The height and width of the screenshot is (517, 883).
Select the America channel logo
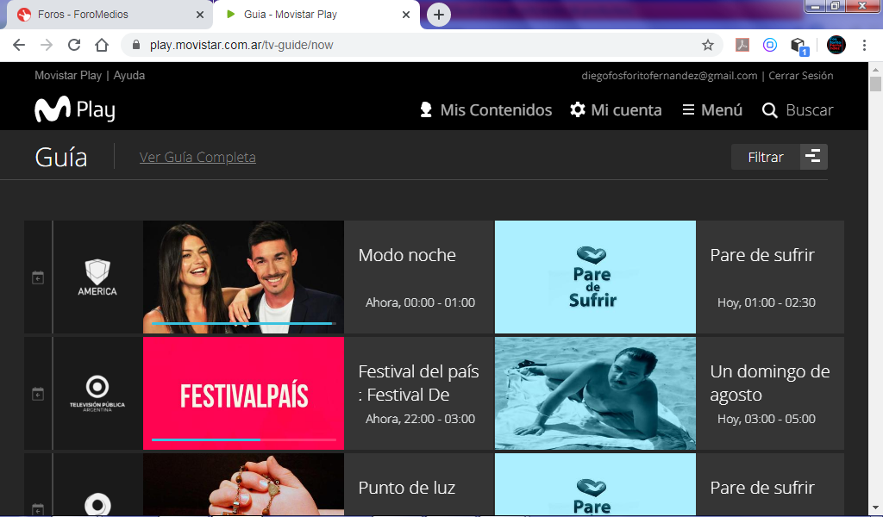(x=97, y=277)
